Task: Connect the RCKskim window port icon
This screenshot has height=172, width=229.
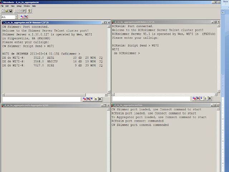Action: click(x=194, y=98)
